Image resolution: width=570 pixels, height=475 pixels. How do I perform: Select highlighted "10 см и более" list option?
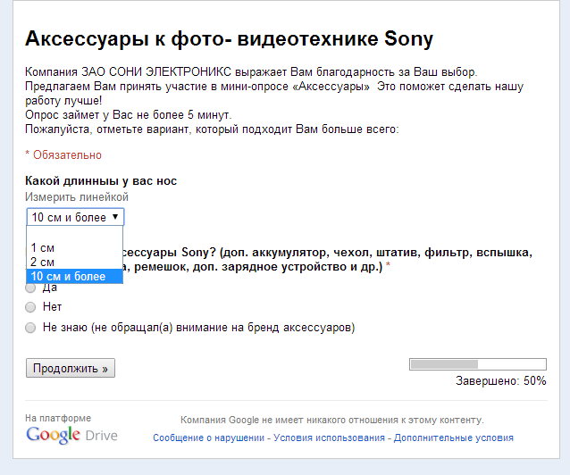(74, 276)
